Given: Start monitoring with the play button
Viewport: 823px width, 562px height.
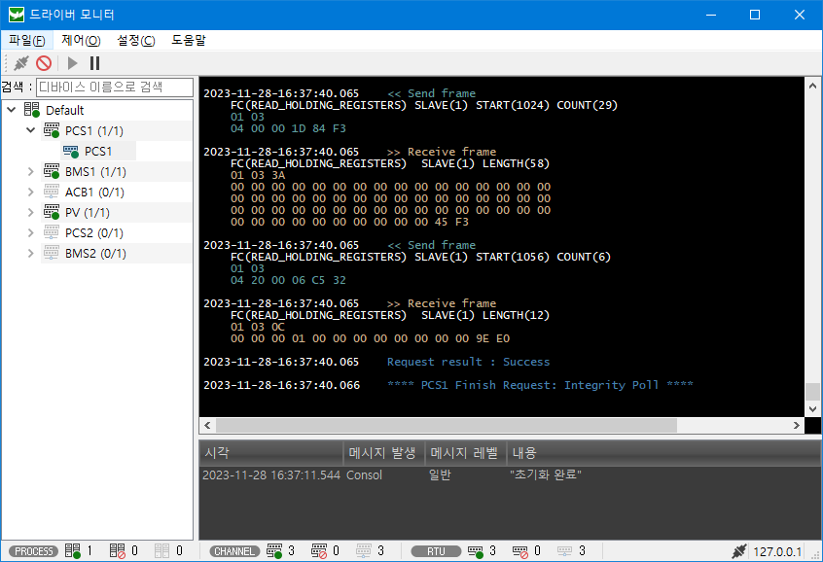Looking at the screenshot, I should [x=72, y=63].
